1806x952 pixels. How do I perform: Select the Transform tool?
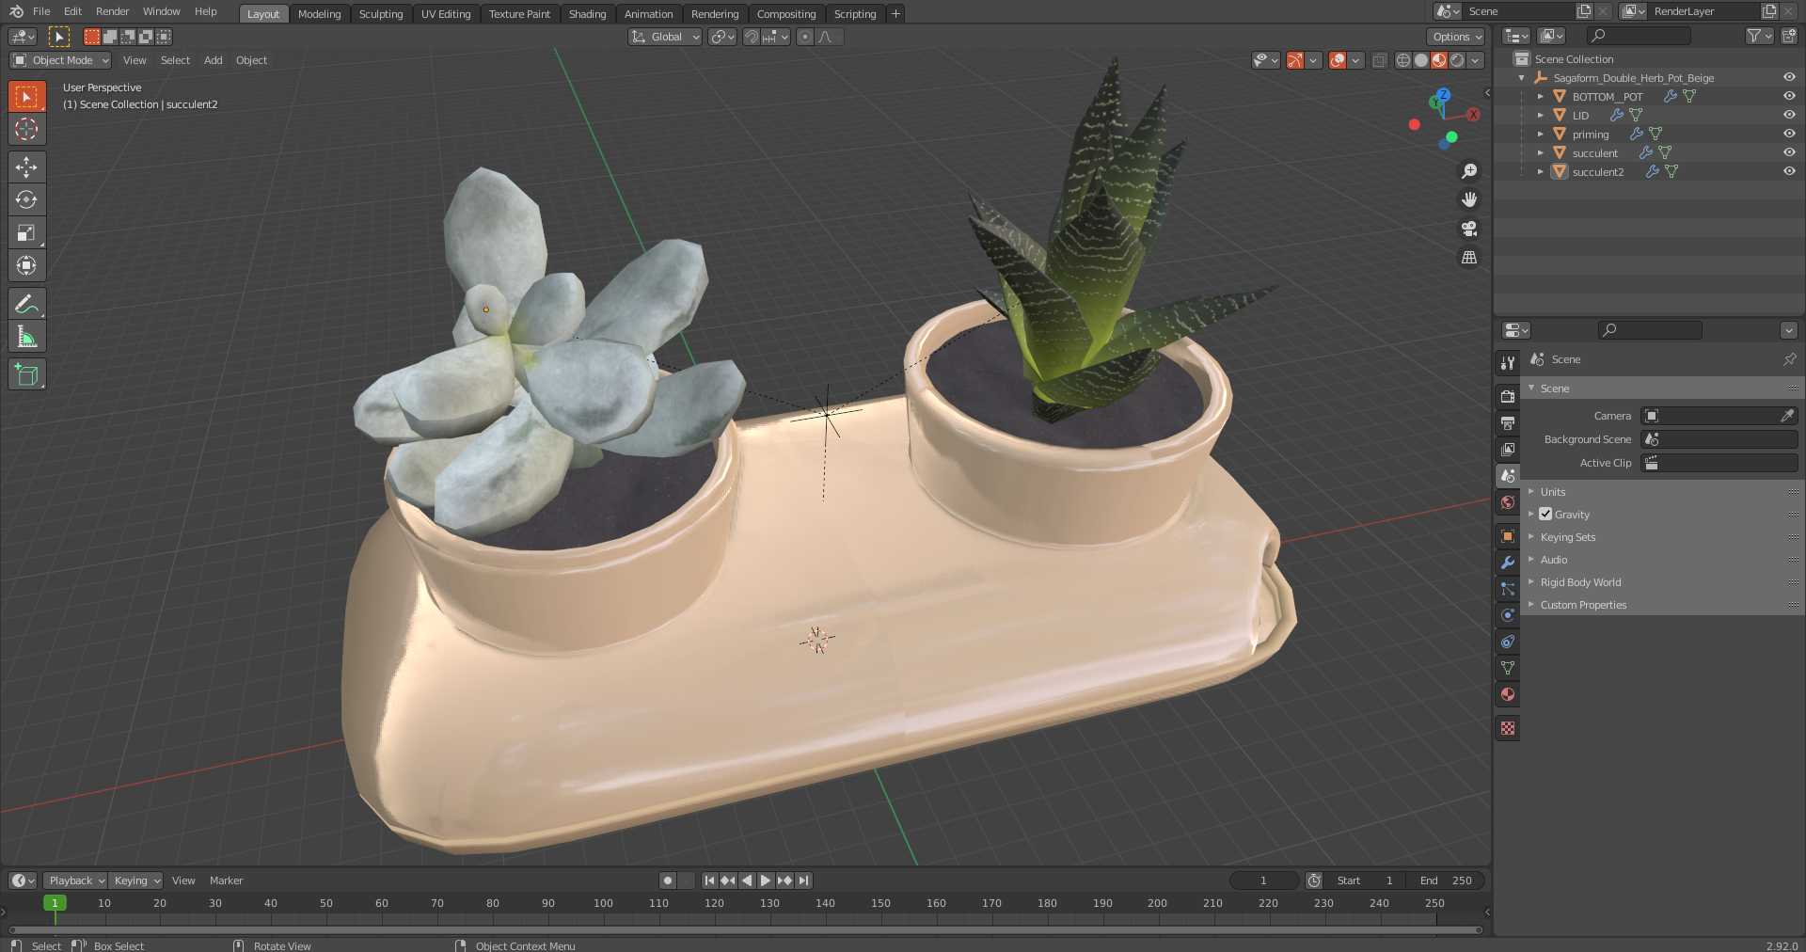[26, 265]
